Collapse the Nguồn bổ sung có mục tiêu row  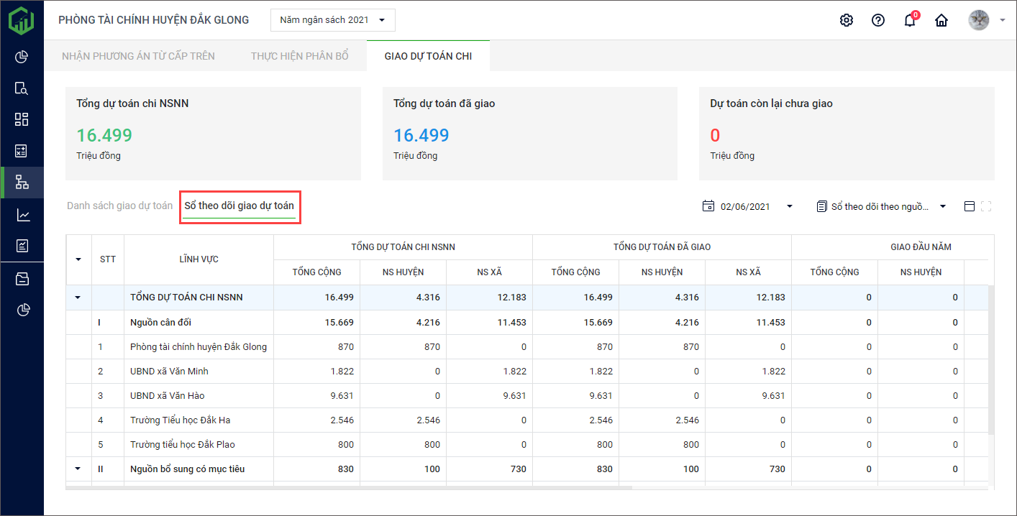click(x=78, y=469)
